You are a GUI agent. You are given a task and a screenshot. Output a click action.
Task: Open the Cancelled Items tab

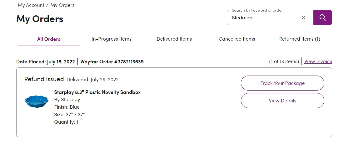(237, 39)
